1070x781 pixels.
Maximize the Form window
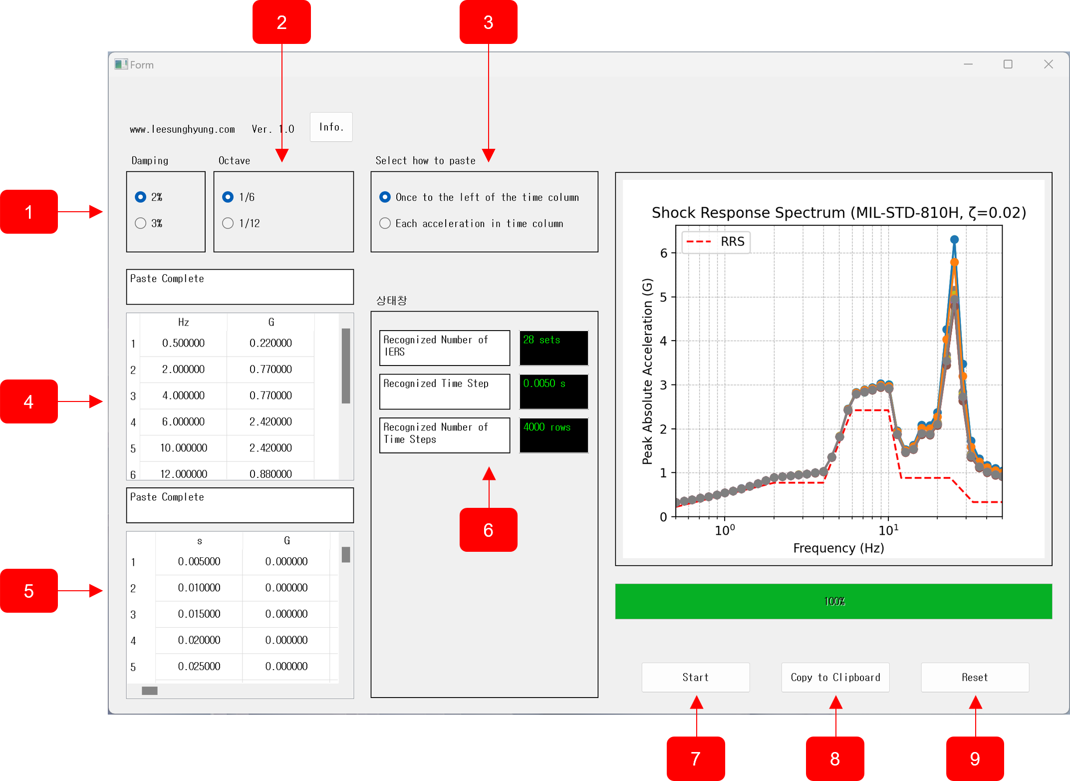[x=1008, y=64]
